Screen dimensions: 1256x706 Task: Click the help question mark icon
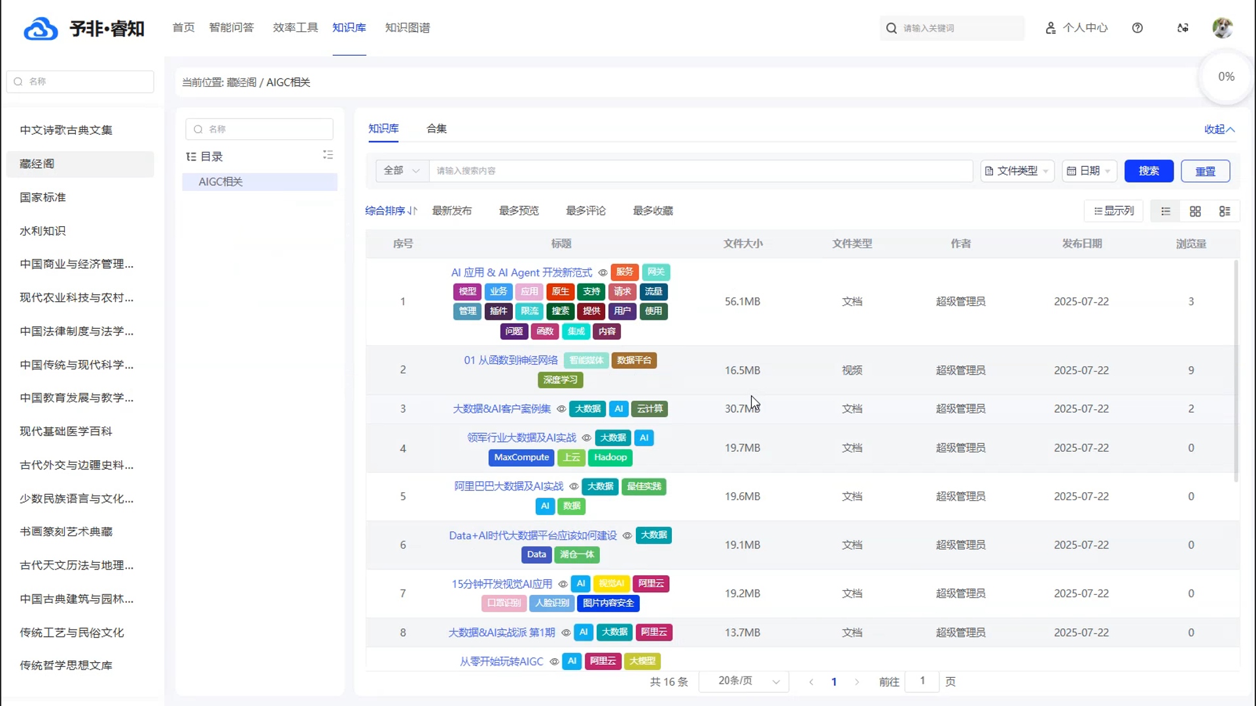pyautogui.click(x=1138, y=28)
